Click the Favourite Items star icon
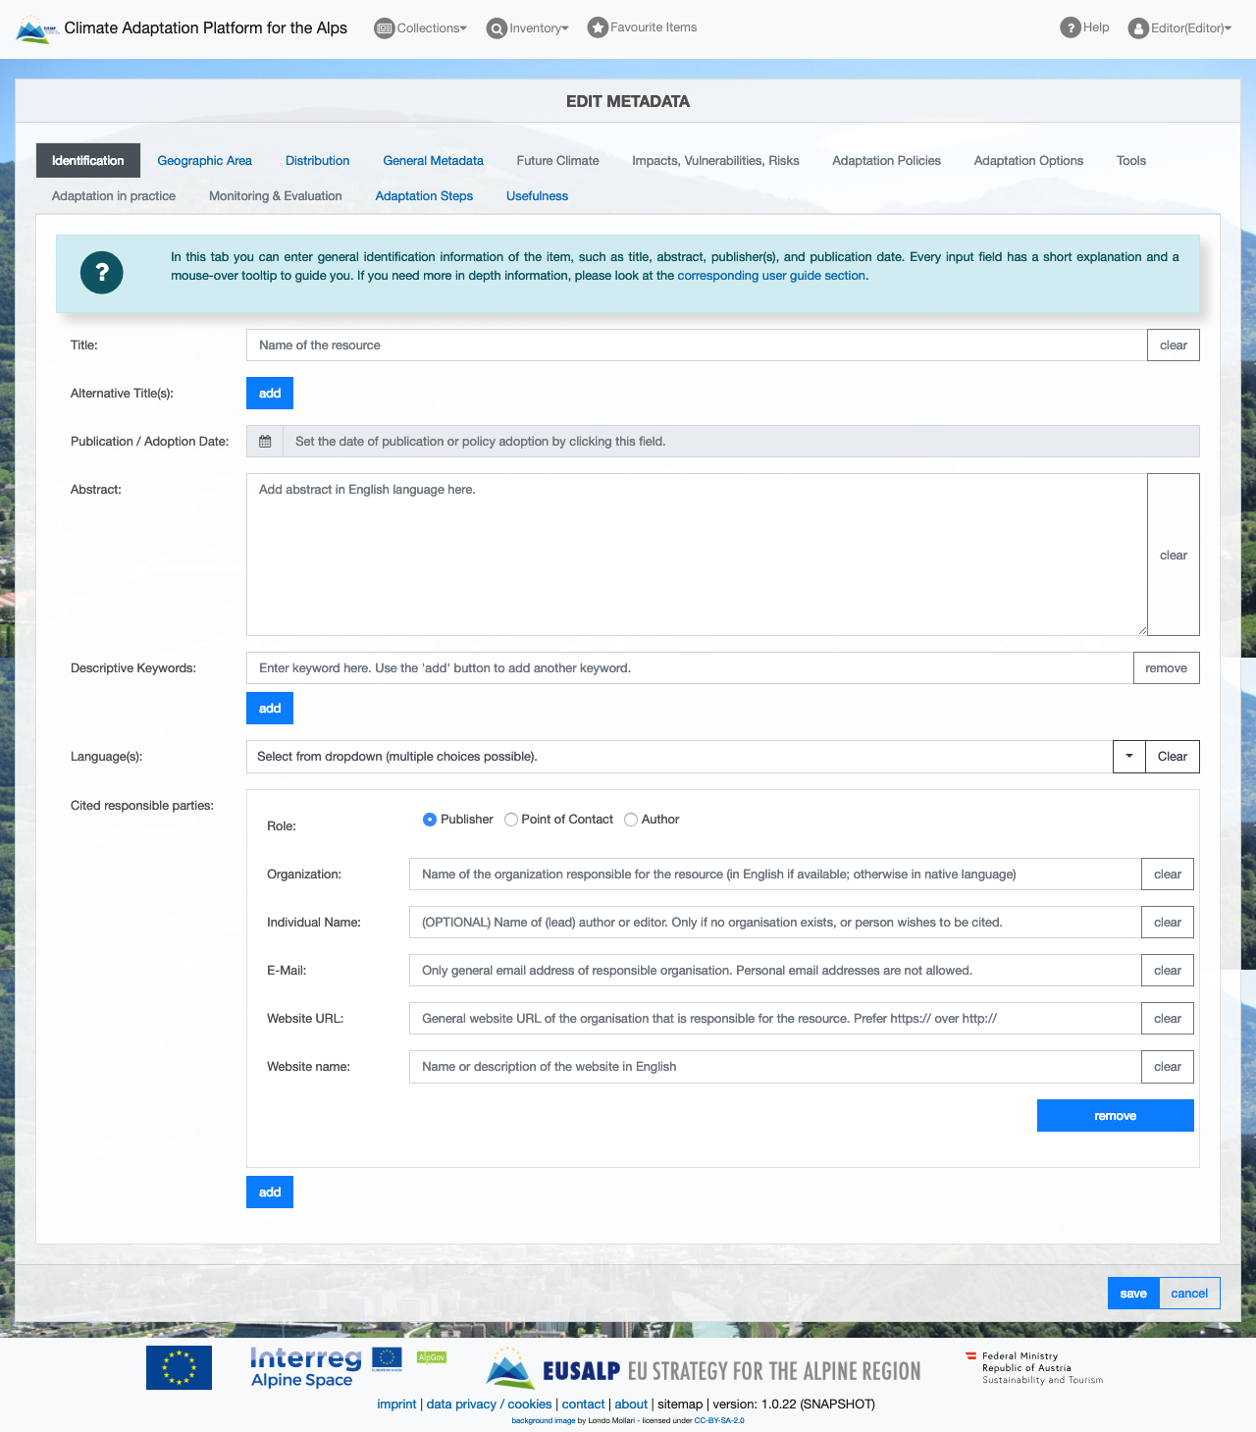 tap(597, 27)
